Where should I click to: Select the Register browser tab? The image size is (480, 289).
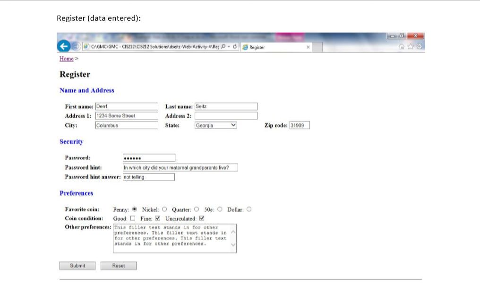click(x=276, y=47)
